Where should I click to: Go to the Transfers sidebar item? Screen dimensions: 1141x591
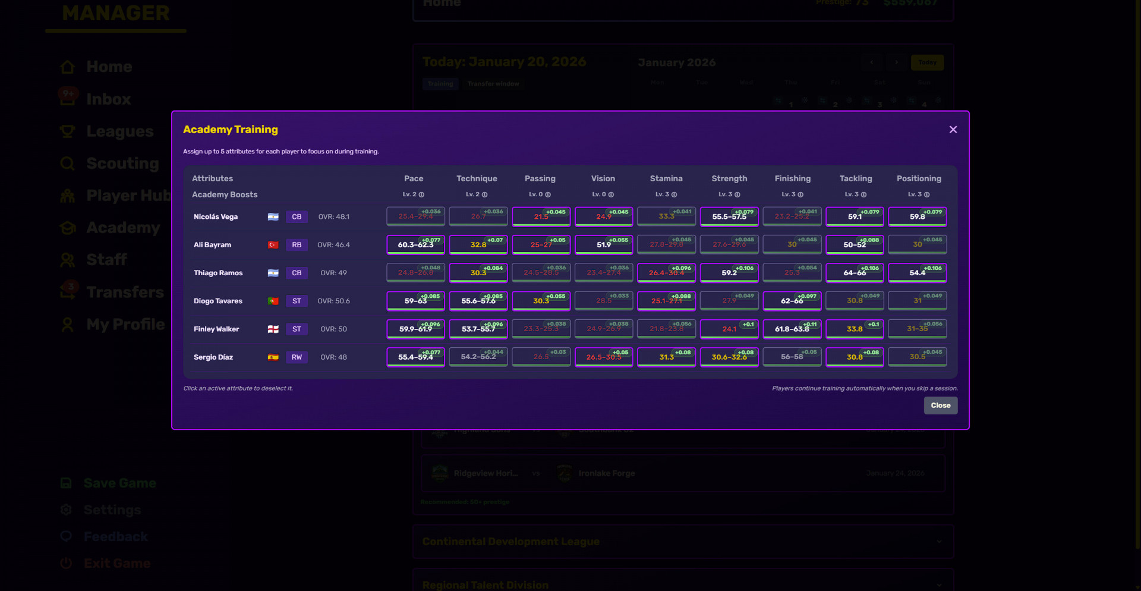tap(124, 292)
